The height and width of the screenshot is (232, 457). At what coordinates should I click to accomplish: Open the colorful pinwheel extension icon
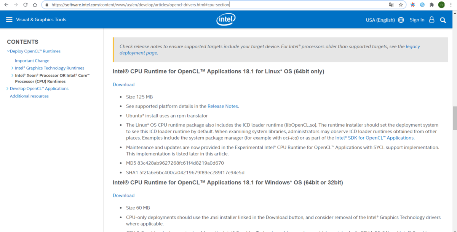413,5
